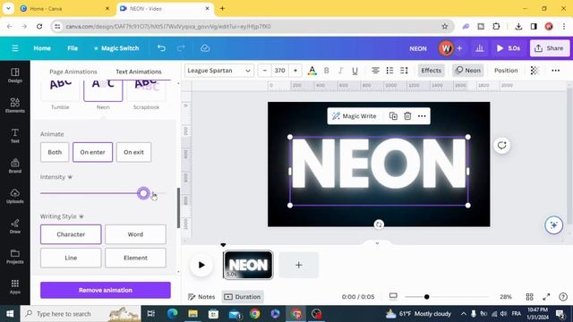Toggle underline formatting
Image resolution: width=573 pixels, height=322 pixels.
[355, 71]
